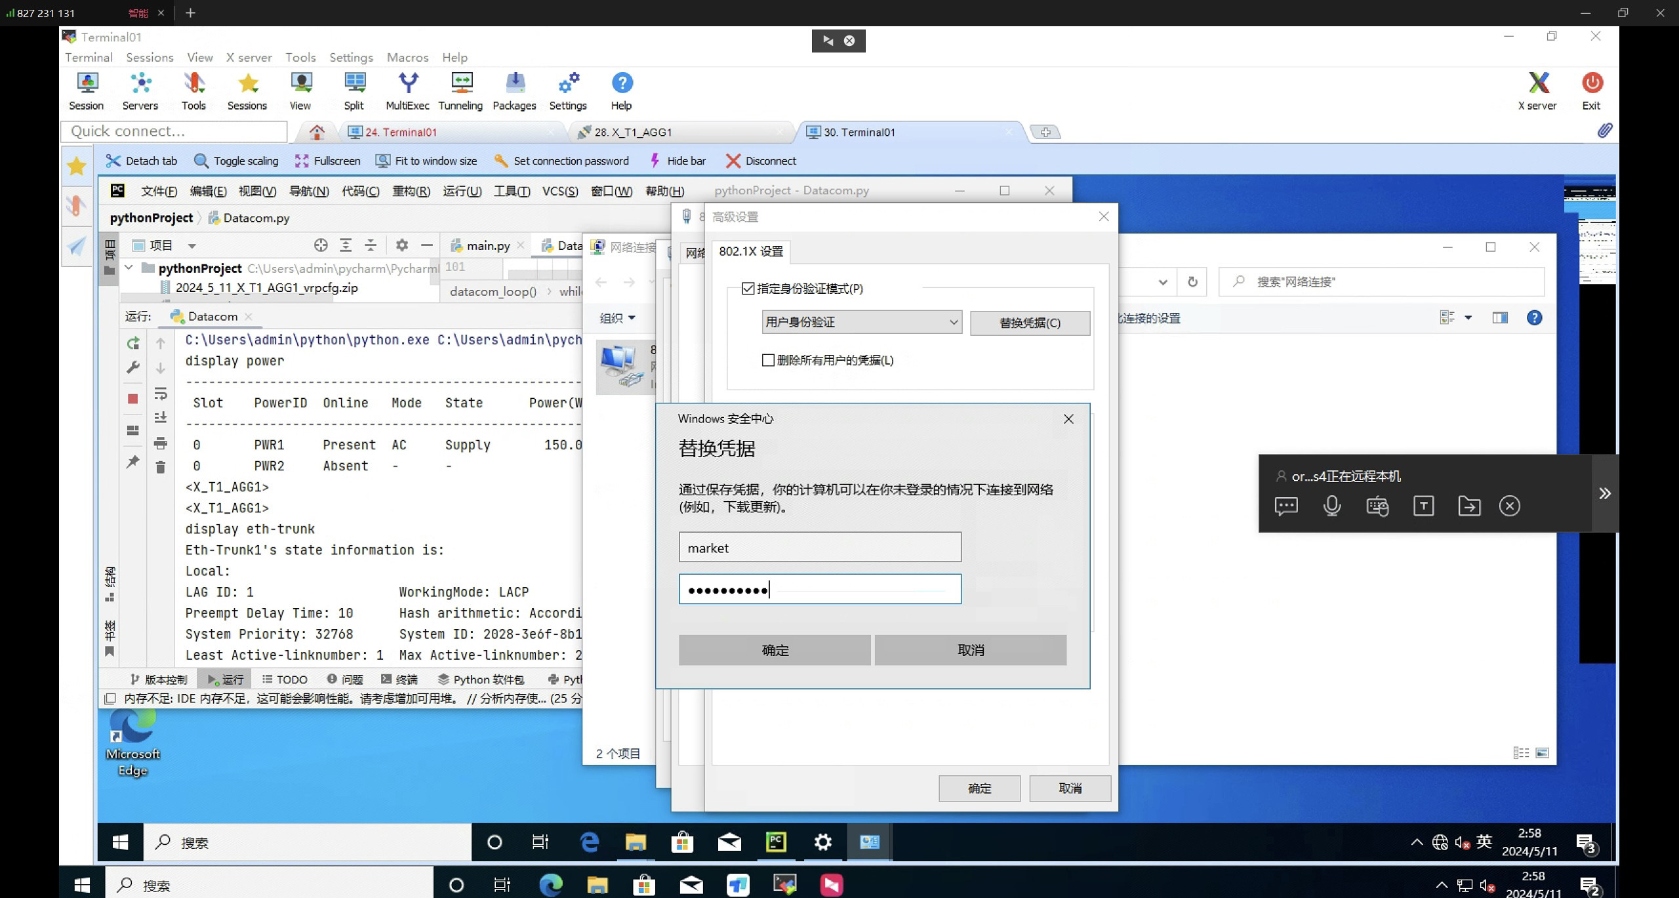
Task: Click 取消 in Windows 安全中心 dialog
Action: (971, 650)
